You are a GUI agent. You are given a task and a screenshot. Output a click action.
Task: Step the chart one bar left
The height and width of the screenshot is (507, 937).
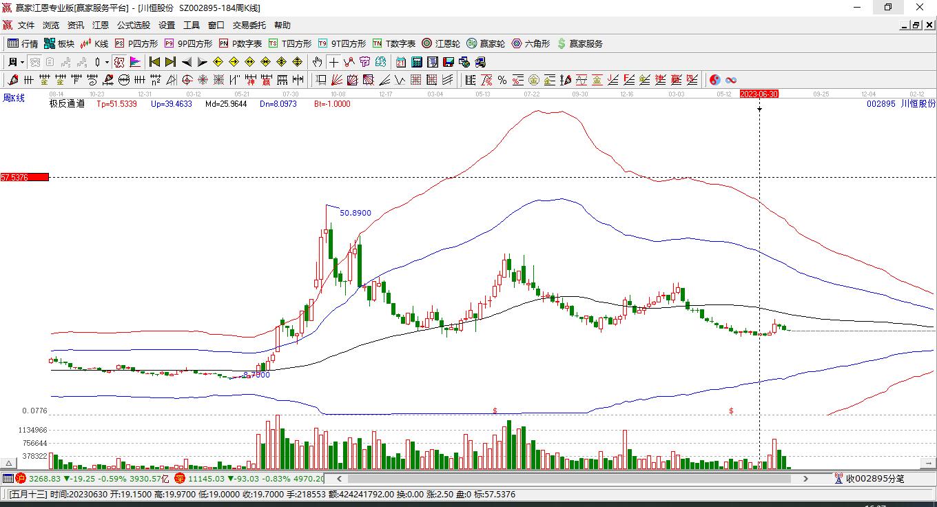pyautogui.click(x=186, y=62)
